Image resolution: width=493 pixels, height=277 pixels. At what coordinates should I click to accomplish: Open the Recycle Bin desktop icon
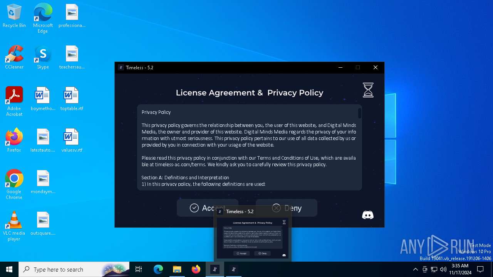tap(14, 16)
